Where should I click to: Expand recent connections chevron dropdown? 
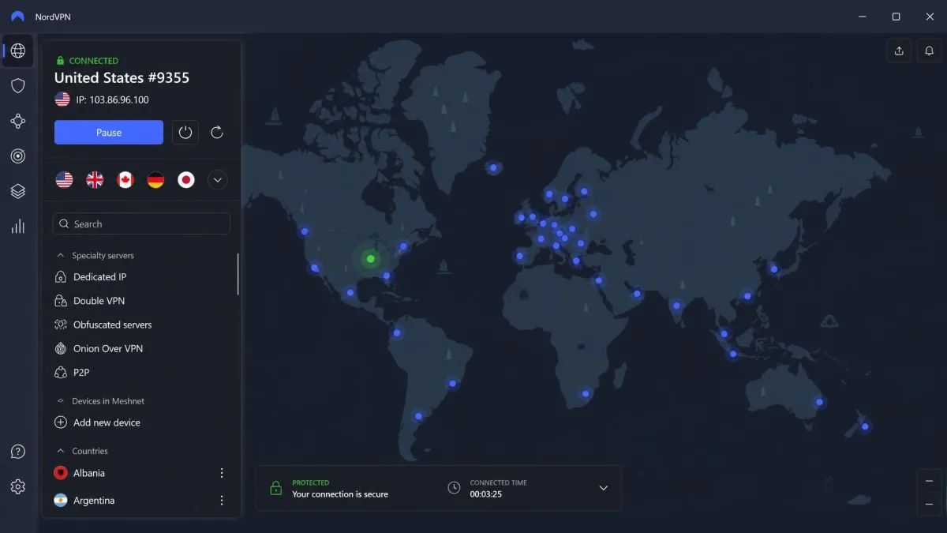tap(217, 180)
